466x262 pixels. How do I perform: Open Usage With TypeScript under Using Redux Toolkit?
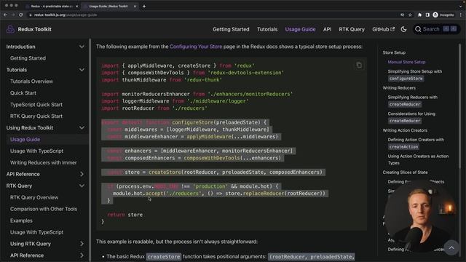coord(36,151)
